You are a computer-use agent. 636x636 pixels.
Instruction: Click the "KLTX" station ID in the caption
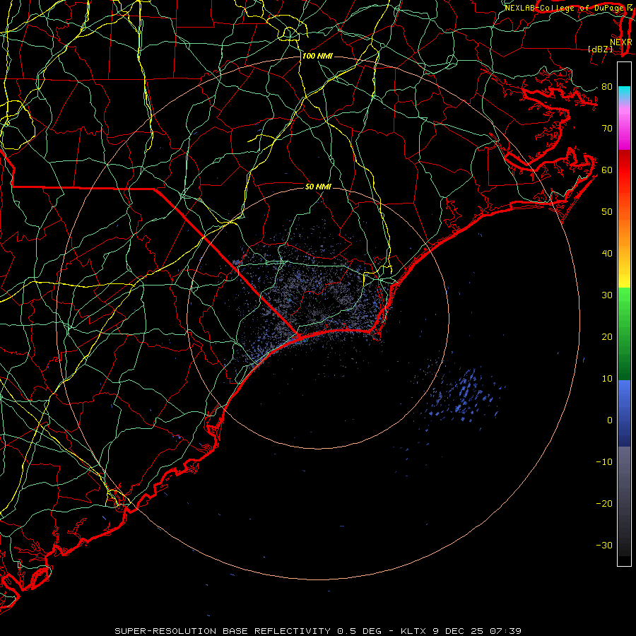click(414, 631)
